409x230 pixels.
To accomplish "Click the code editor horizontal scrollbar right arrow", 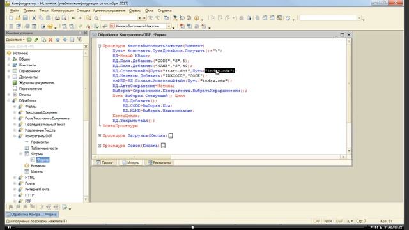I will click(343, 157).
